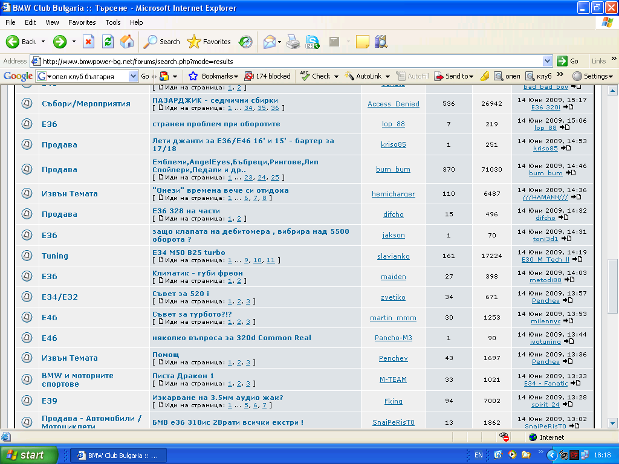Click the Bookmarks star icon in Google toolbar
The width and height of the screenshot is (619, 464).
tap(193, 76)
